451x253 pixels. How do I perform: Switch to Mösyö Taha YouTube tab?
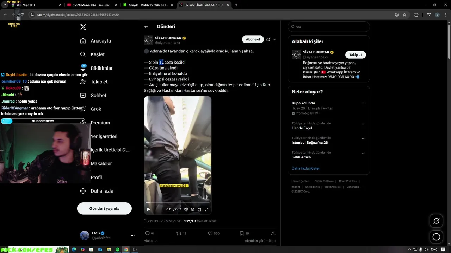(x=91, y=5)
